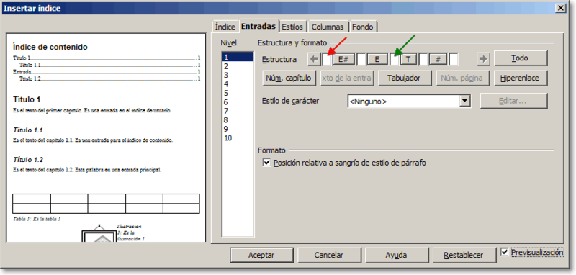Click the Hiperenlace button
The image size is (576, 275).
(x=521, y=78)
